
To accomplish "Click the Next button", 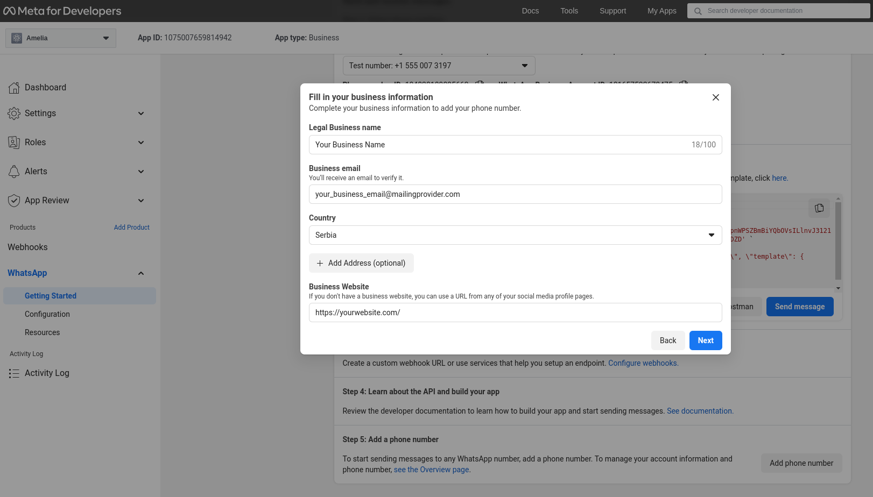I will (x=706, y=340).
